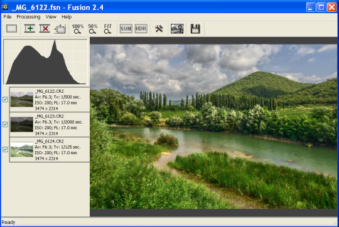Click the Tv: 1/125 sec. exposure text
Screen dimensions: 339x227
click(66, 147)
